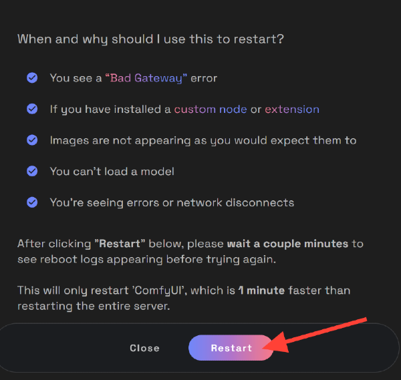The height and width of the screenshot is (380, 401).
Task: Click the "You can't load a model" text
Action: coord(112,172)
